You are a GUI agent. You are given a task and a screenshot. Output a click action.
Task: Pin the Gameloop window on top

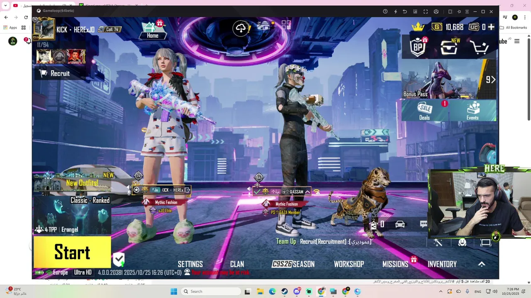tap(459, 12)
